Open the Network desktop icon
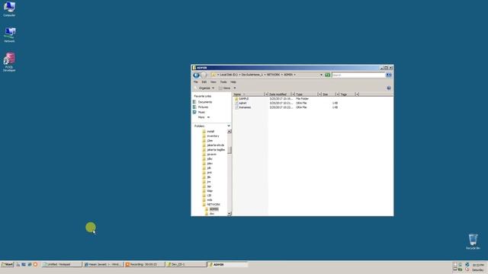 pyautogui.click(x=9, y=34)
